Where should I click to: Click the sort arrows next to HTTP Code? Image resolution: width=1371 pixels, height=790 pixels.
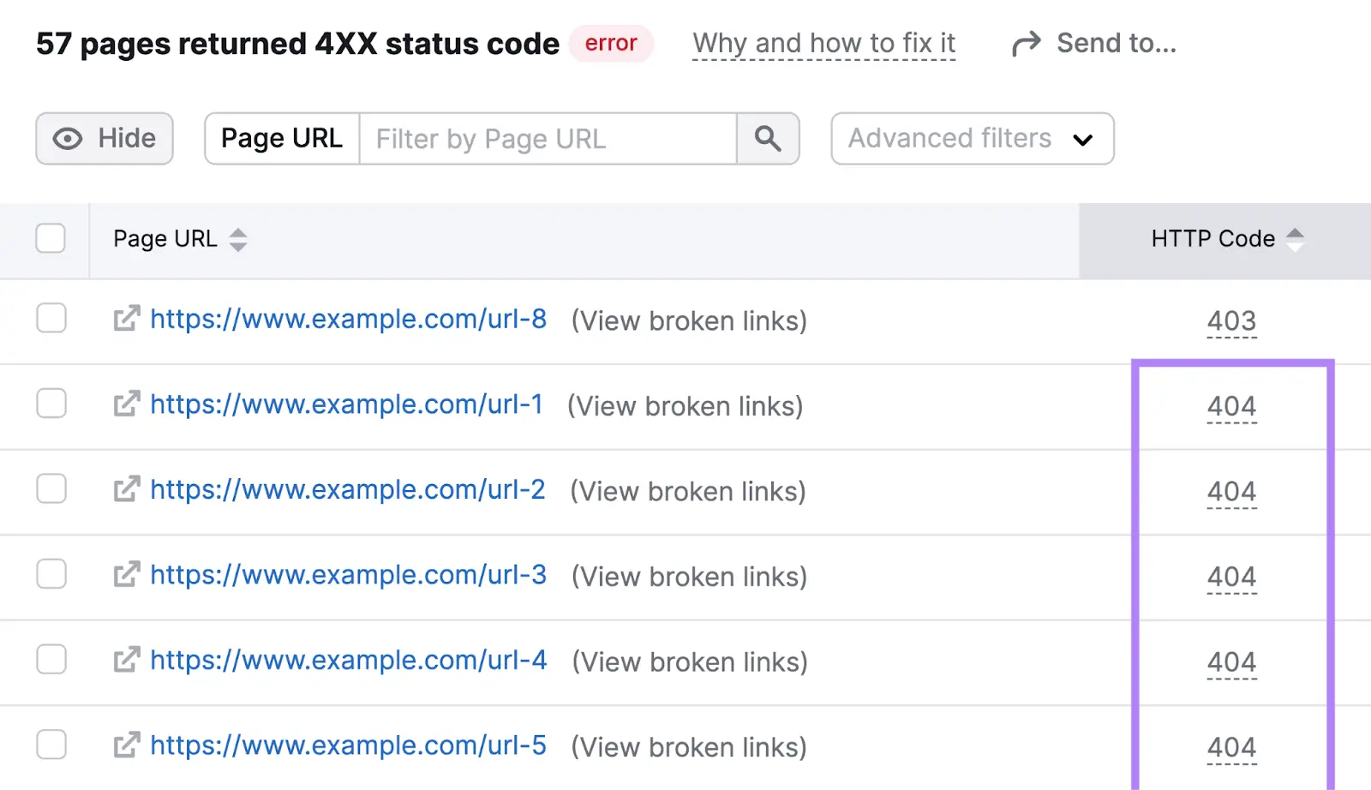click(x=1296, y=240)
